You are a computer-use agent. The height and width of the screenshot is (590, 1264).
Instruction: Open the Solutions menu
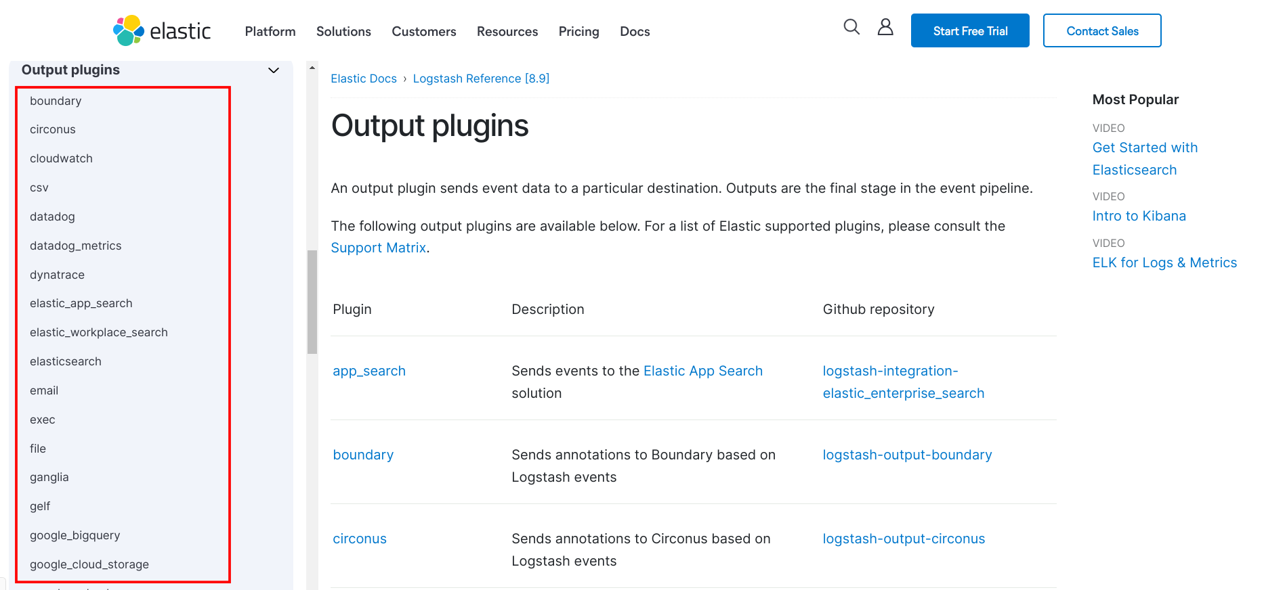343,31
